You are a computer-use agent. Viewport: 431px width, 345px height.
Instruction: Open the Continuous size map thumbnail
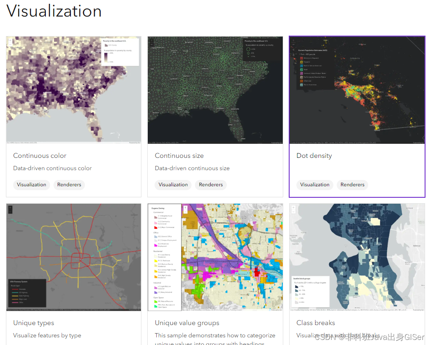point(215,90)
